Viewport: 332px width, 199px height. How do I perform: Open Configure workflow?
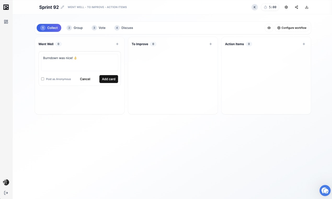click(x=292, y=28)
